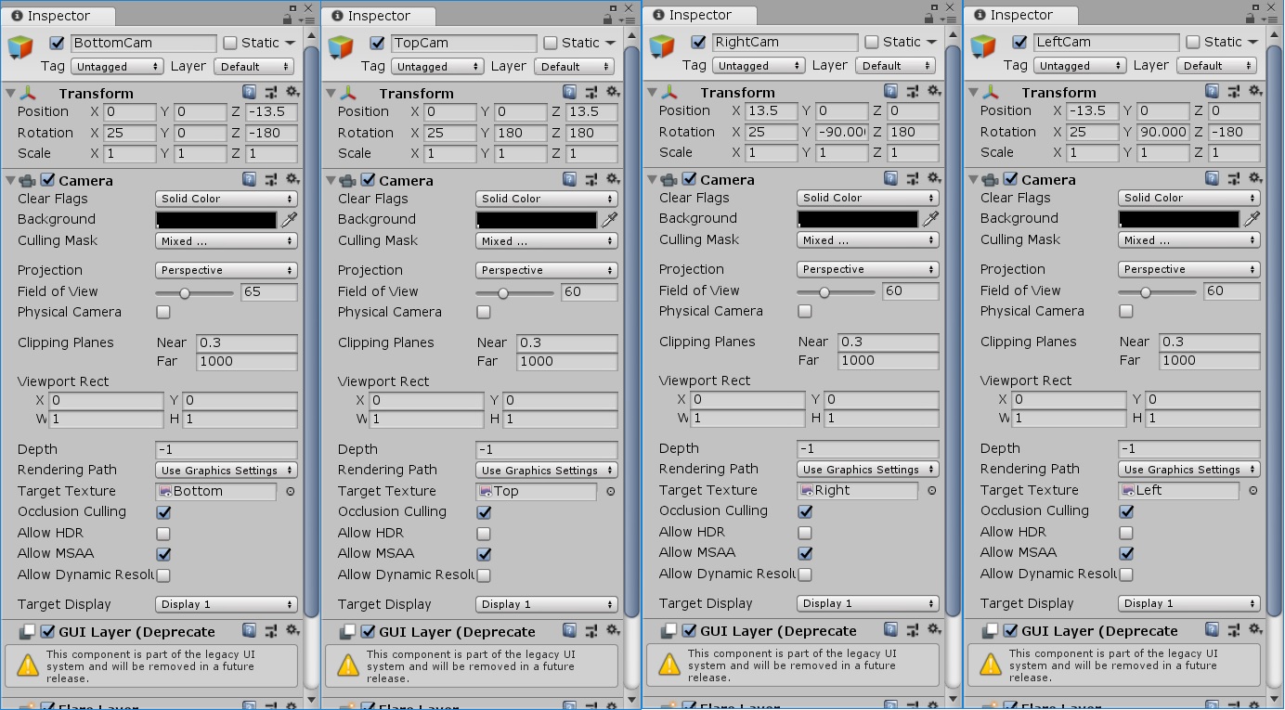
Task: Uncheck Occlusion Culling on BottomCam
Action: coord(163,512)
